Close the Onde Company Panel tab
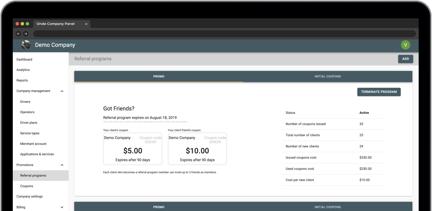 86,24
